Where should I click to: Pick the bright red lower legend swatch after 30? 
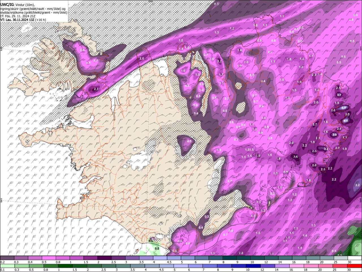[355, 266]
